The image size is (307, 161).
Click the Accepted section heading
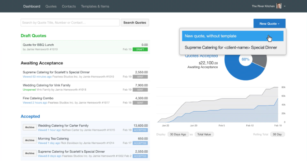30,117
